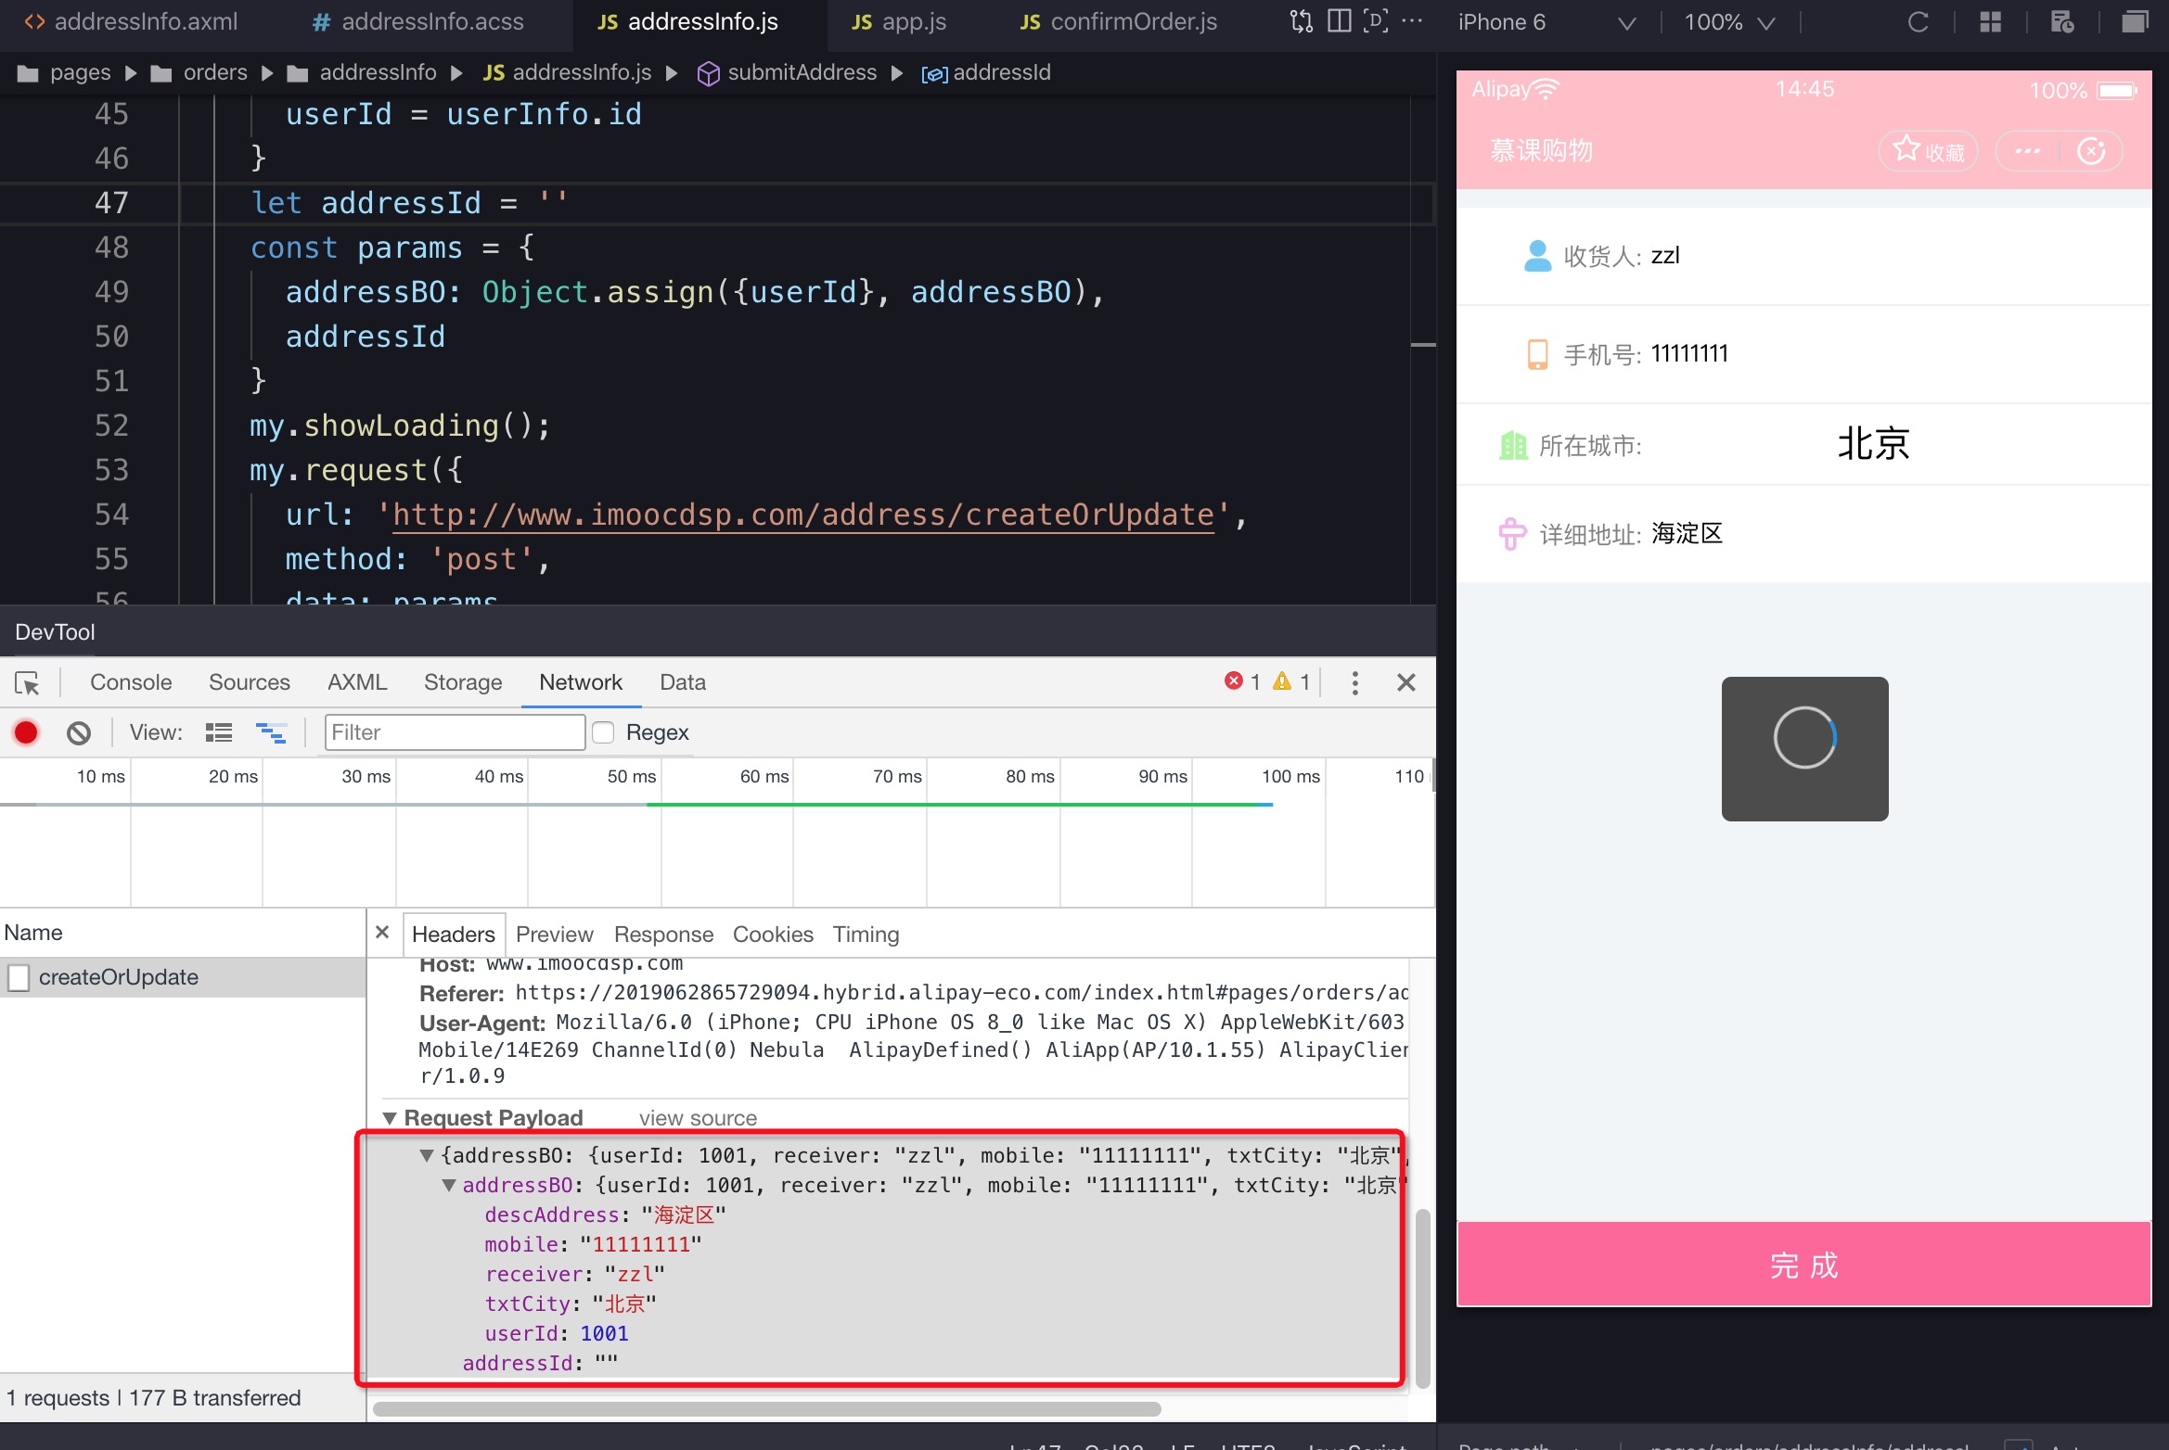Switch to the Console tab in DevTool
Image resolution: width=2169 pixels, height=1450 pixels.
point(131,682)
